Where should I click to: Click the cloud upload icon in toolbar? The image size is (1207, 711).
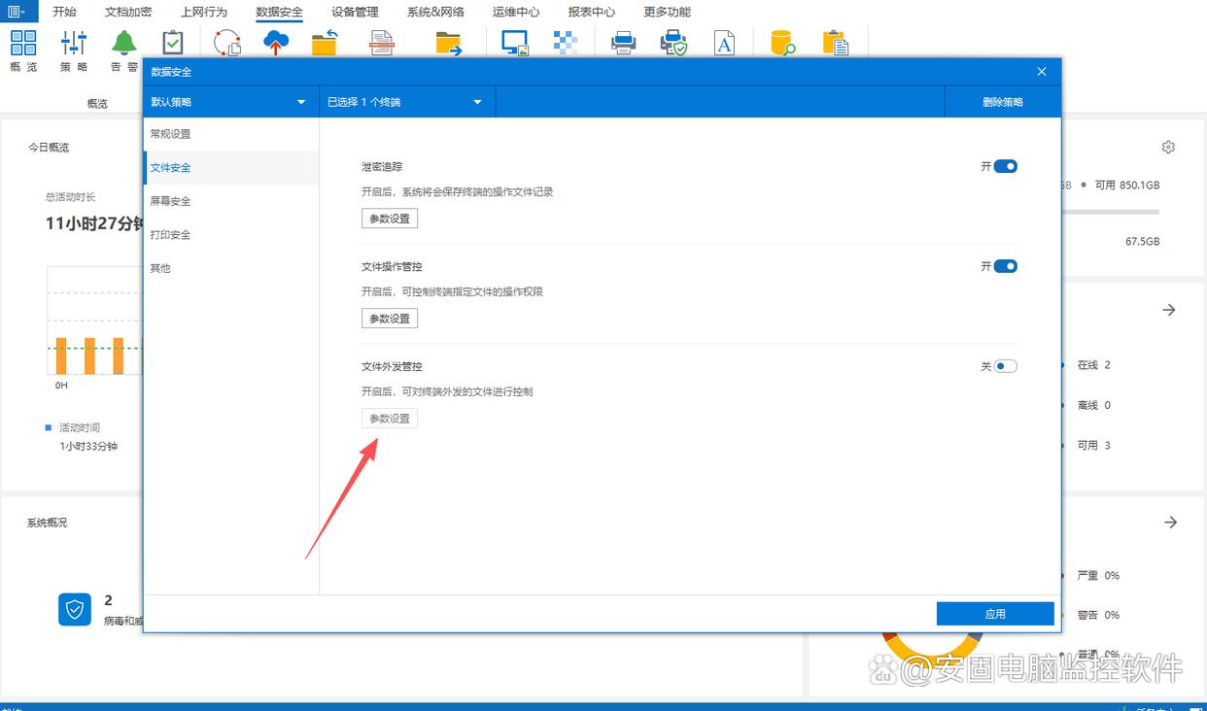pyautogui.click(x=276, y=43)
